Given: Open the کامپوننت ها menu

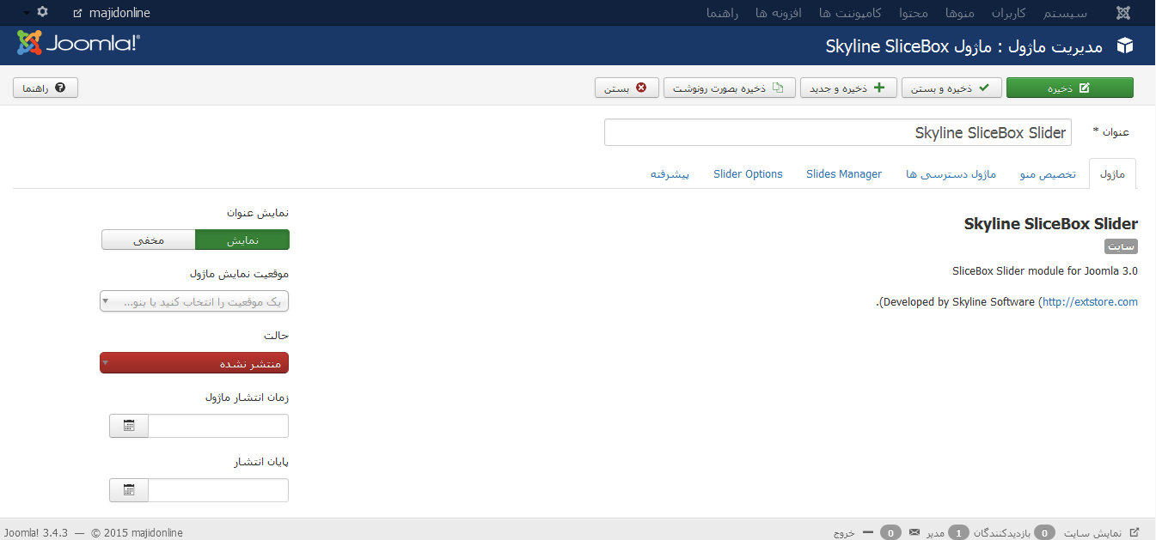Looking at the screenshot, I should point(850,13).
